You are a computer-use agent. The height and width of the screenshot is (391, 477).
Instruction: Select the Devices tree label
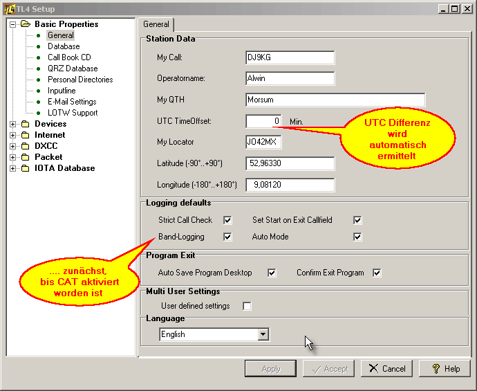(50, 124)
